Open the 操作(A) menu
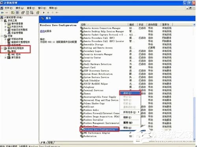 point(20,8)
